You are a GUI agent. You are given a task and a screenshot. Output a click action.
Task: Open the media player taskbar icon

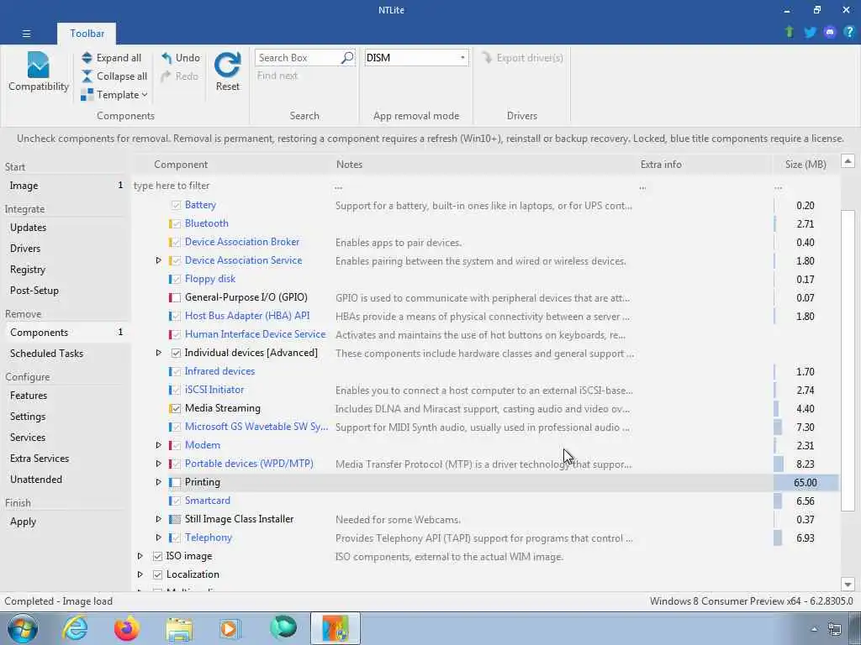click(x=230, y=628)
